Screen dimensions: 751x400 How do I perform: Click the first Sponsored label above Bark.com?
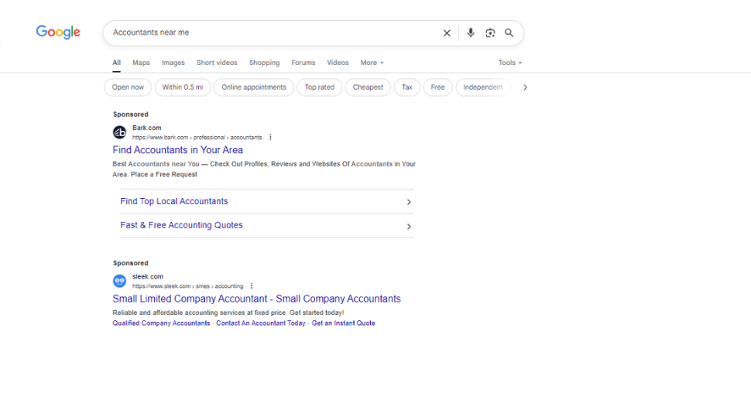130,115
